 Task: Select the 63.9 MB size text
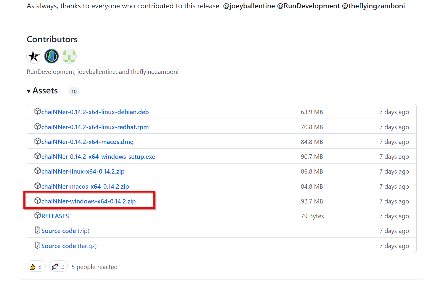pos(312,112)
